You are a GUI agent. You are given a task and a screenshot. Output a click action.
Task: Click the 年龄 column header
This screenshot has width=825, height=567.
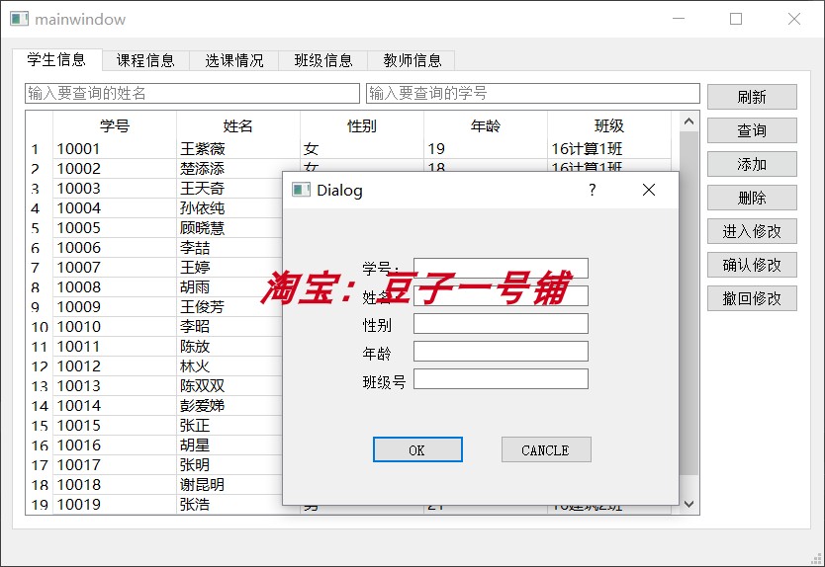(x=486, y=126)
